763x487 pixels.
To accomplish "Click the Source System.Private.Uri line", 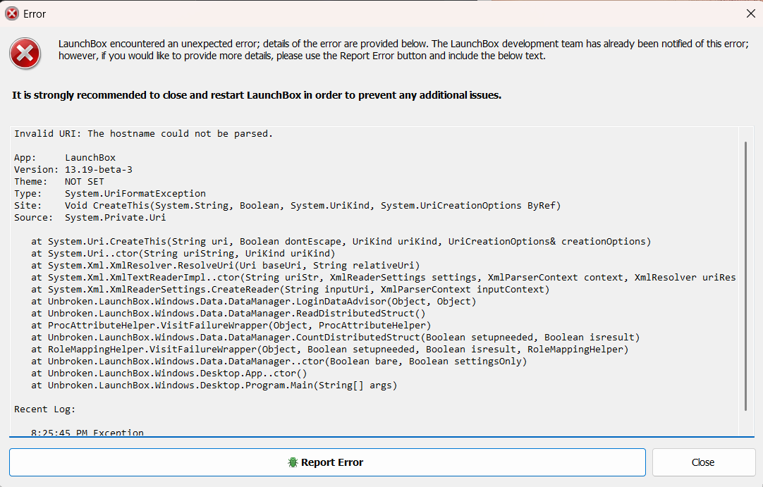I will click(90, 218).
